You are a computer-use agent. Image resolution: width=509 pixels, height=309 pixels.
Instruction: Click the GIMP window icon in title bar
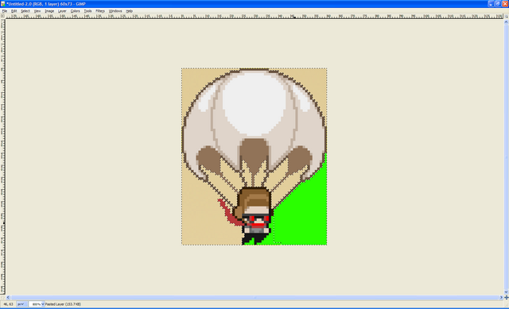(x=3, y=4)
